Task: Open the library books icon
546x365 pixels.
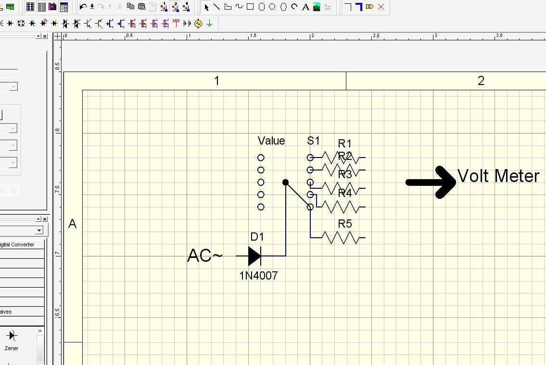Action: pos(52,7)
